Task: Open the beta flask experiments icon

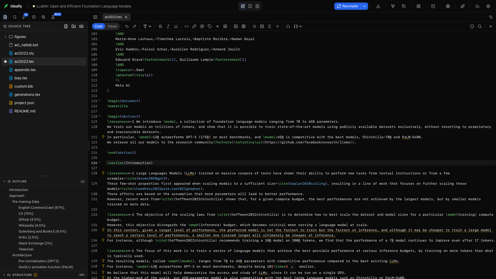Action: point(53,17)
